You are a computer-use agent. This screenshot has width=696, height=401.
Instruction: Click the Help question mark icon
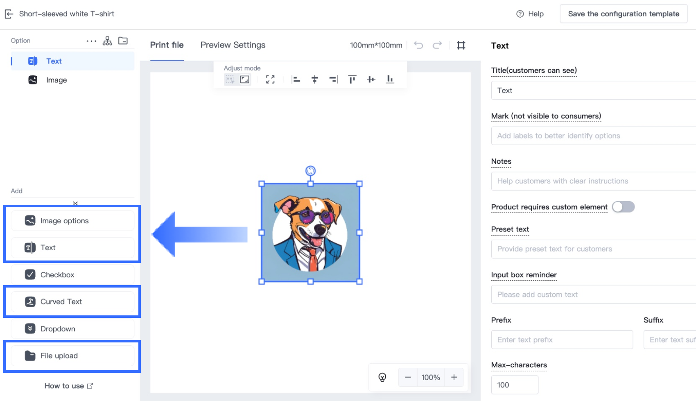tap(520, 14)
